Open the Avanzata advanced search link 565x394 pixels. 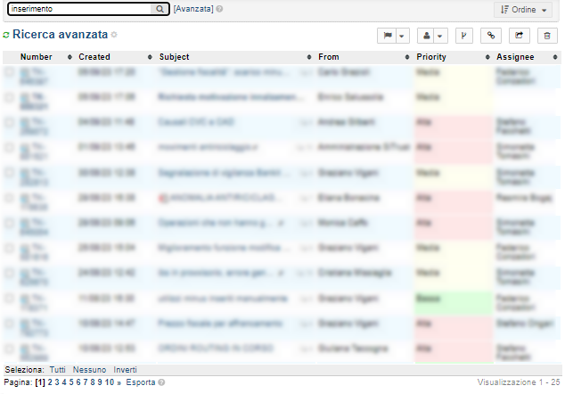click(193, 9)
